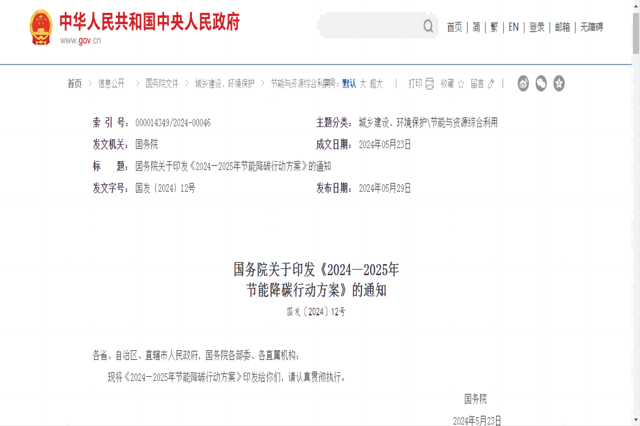The height and width of the screenshot is (426, 640).
Task: Click the 国务院 signature at the bottom
Action: tap(475, 399)
